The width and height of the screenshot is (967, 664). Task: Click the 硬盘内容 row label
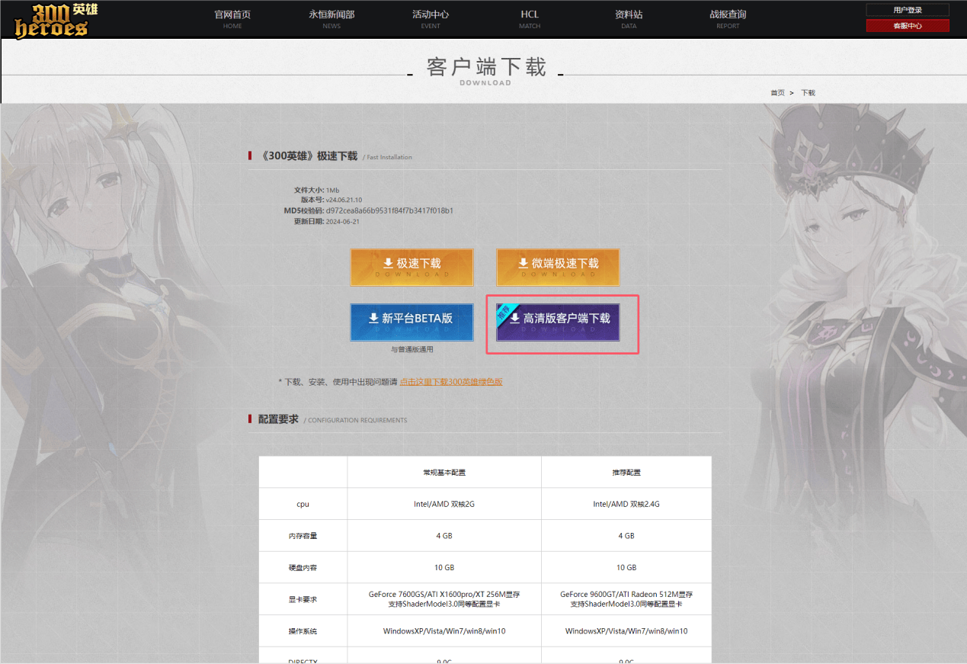pyautogui.click(x=303, y=568)
